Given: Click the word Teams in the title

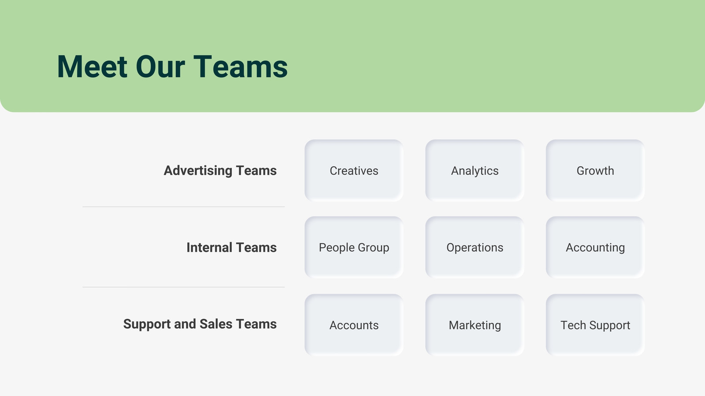Looking at the screenshot, I should coord(241,67).
